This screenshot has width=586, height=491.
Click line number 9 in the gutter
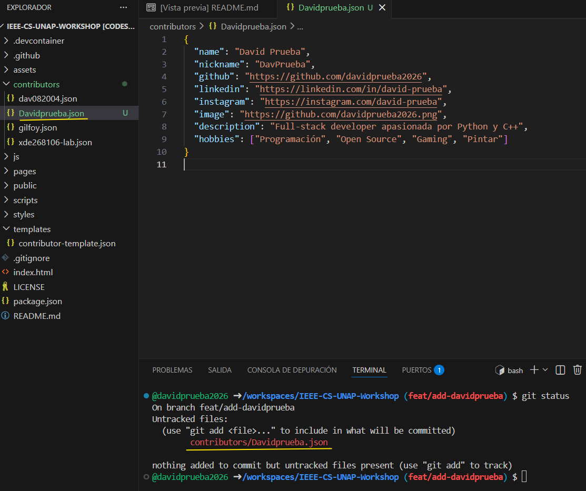[x=164, y=139]
